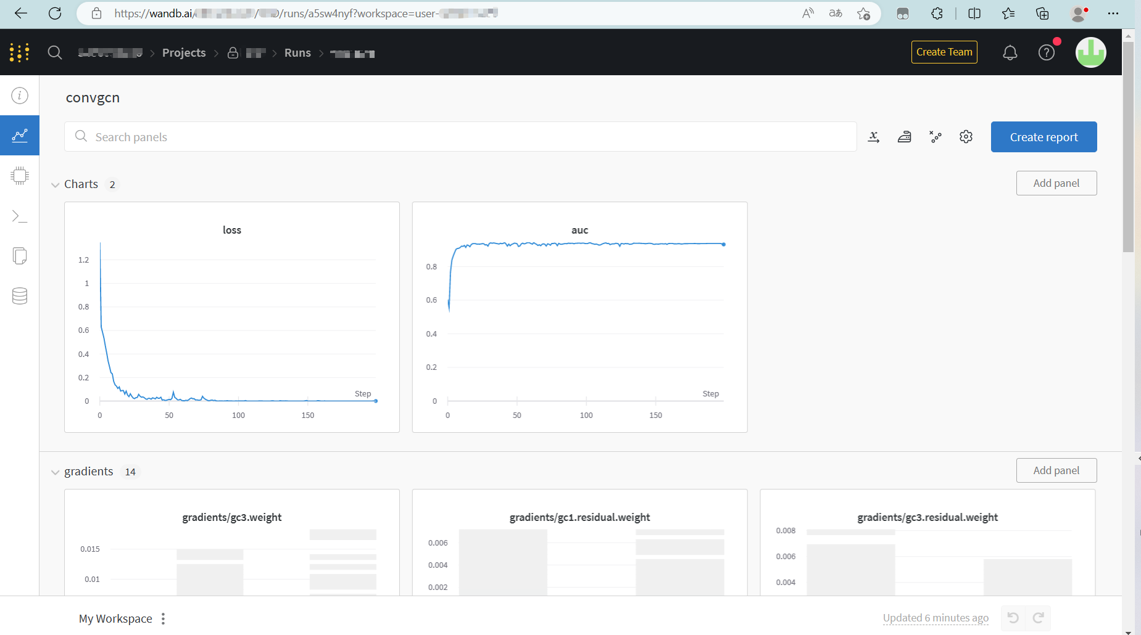Click the run title convgcn

[x=93, y=97]
